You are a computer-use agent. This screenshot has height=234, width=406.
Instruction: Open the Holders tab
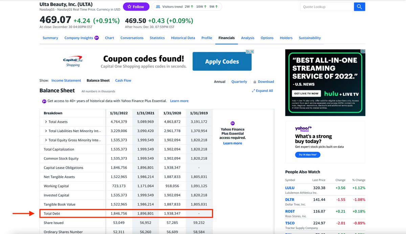tap(286, 38)
